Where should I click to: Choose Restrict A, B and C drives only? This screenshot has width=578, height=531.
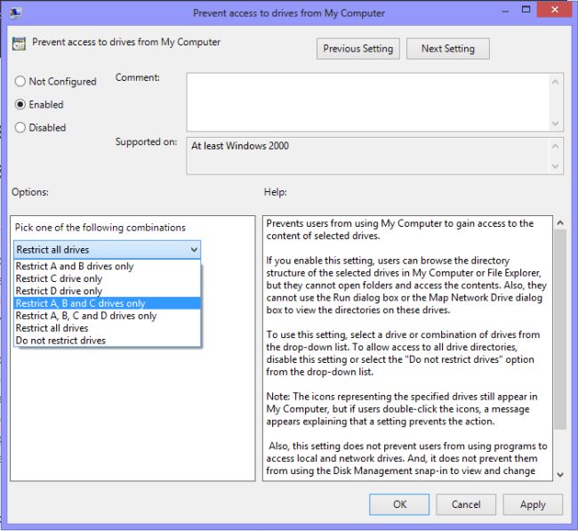(108, 303)
